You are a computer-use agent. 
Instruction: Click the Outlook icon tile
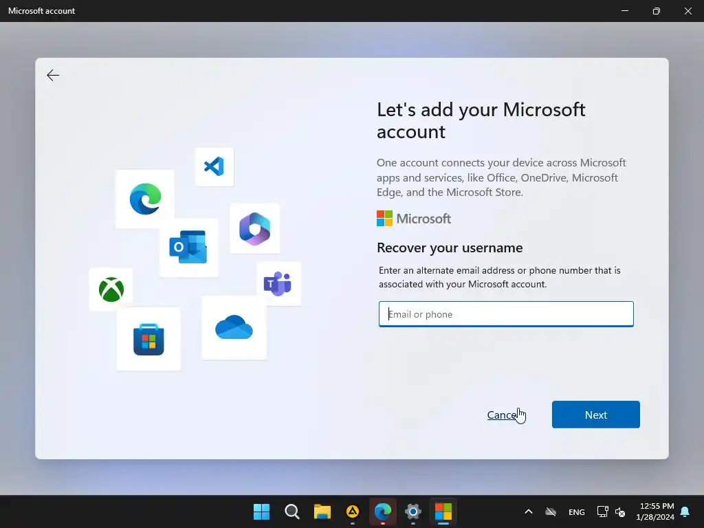188,247
